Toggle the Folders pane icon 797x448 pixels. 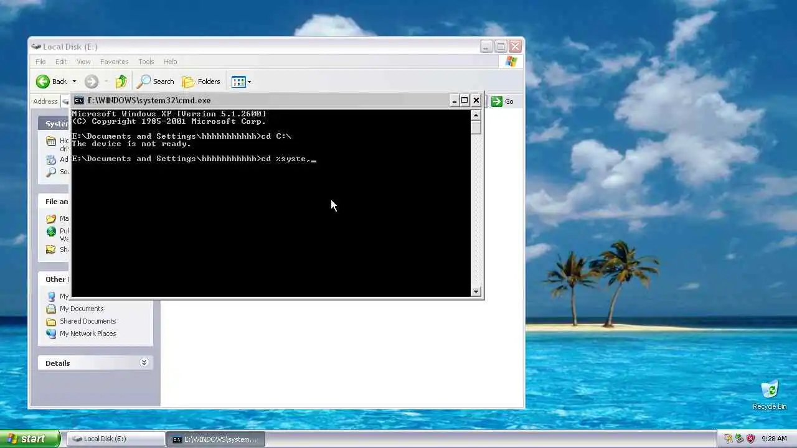(188, 82)
